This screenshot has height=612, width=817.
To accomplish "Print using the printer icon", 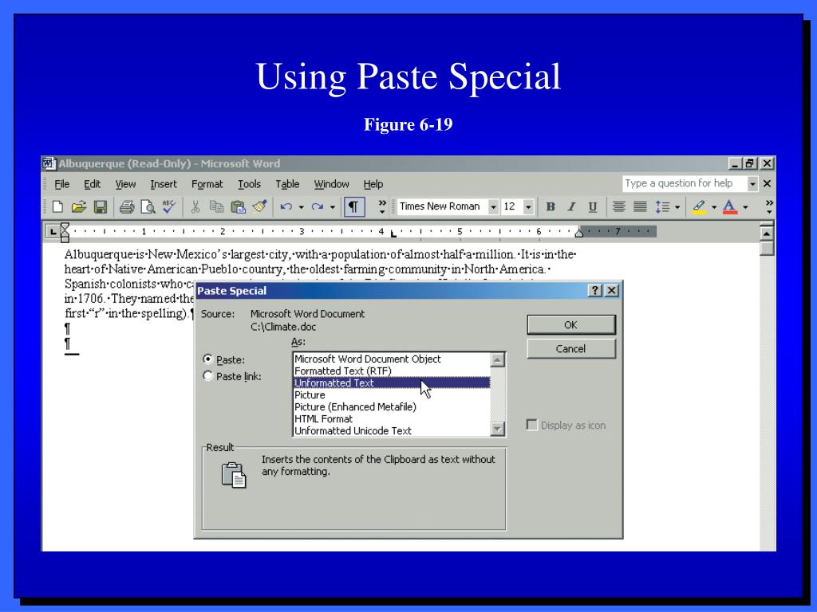I will tap(127, 207).
